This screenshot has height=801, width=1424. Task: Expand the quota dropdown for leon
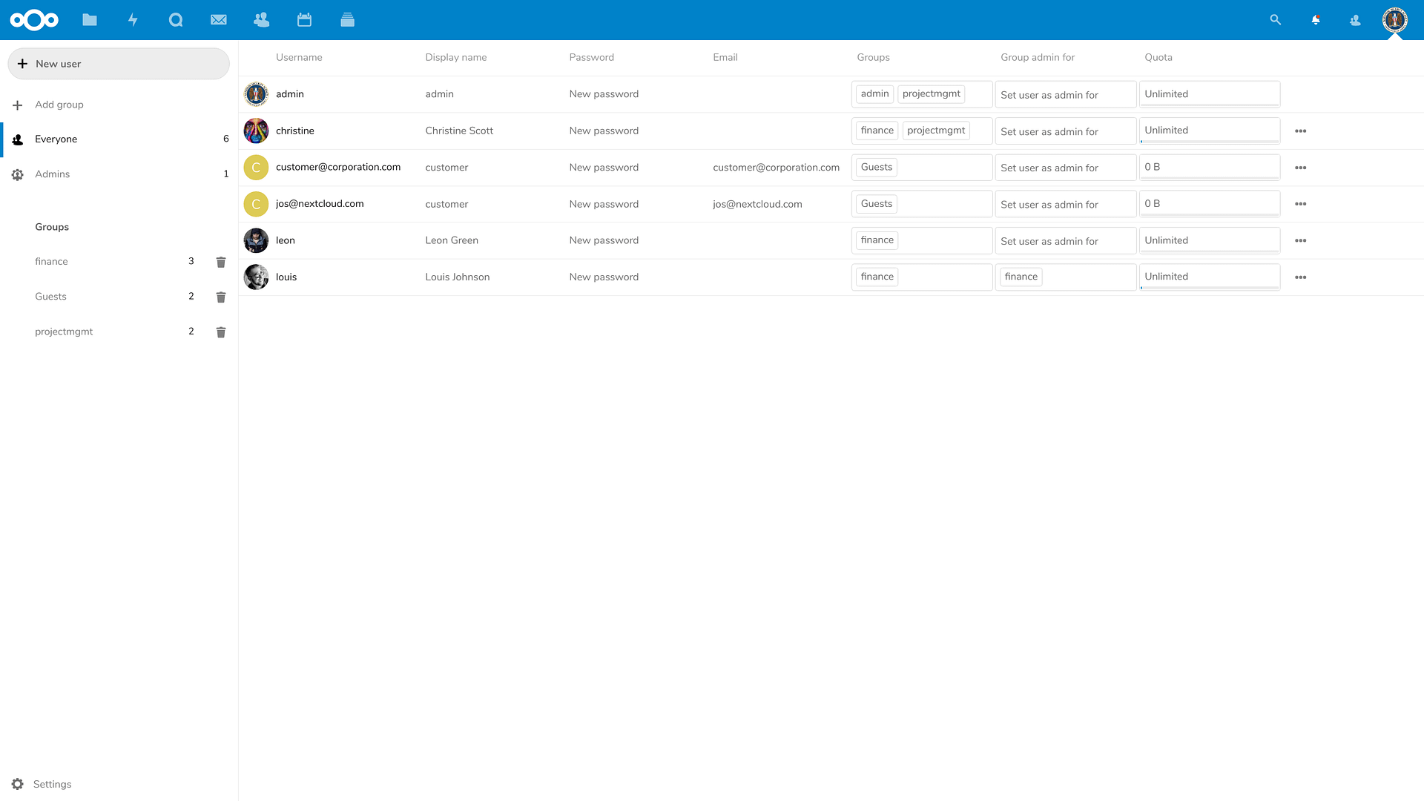(1209, 240)
